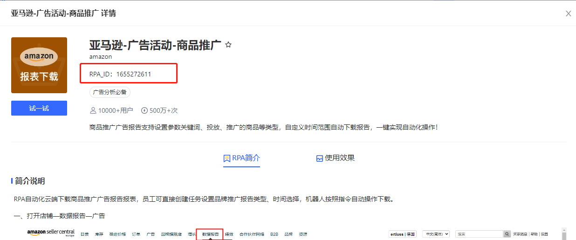The height and width of the screenshot is (240, 576).
Task: Click the 简介说明 section heading
Action: coord(30,181)
